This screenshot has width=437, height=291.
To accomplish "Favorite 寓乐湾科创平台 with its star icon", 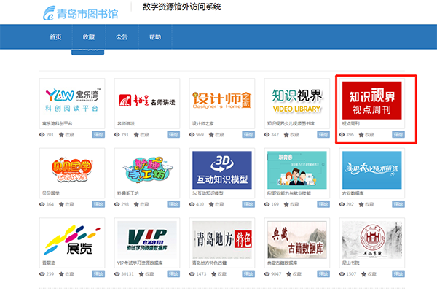I will tap(61, 135).
